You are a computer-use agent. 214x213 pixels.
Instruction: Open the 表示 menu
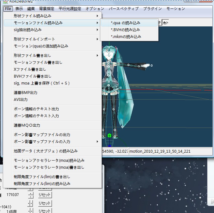(x=19, y=9)
